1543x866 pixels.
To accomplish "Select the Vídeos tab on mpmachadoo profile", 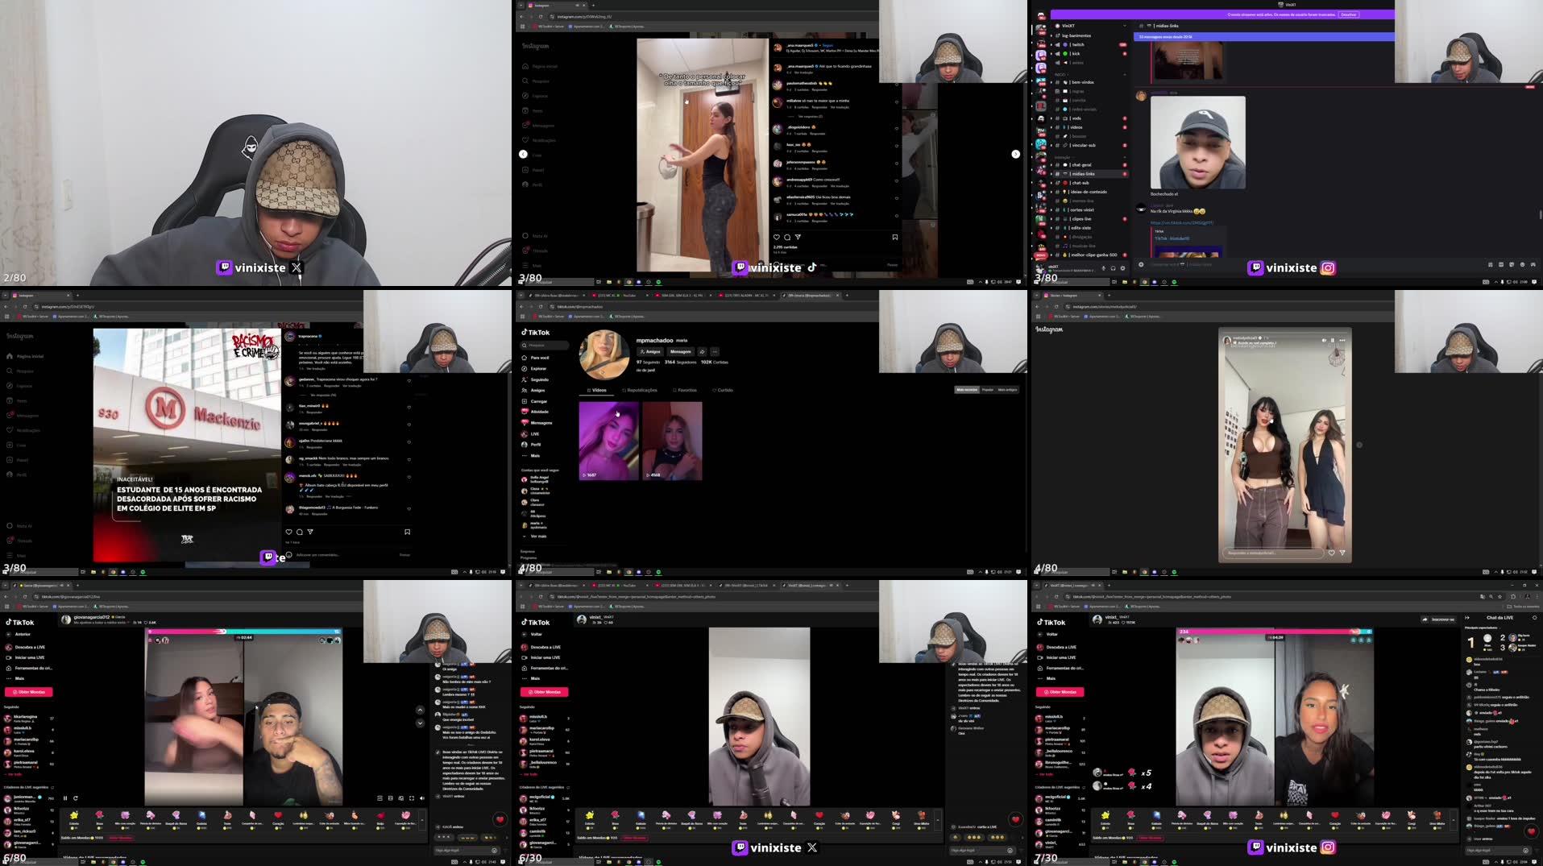I will coord(596,390).
